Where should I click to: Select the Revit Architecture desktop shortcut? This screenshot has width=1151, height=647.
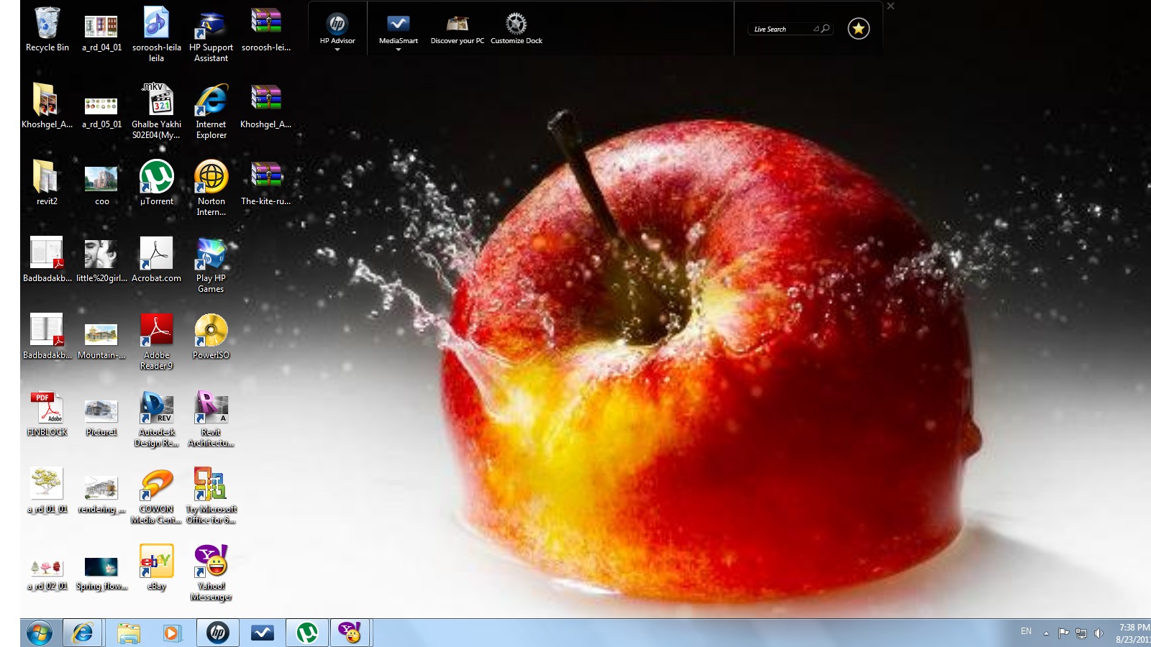[211, 408]
